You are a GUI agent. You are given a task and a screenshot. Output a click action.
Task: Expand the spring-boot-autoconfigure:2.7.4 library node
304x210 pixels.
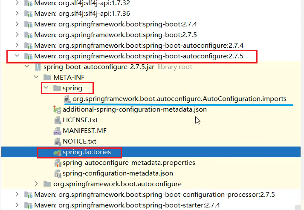click(x=17, y=45)
